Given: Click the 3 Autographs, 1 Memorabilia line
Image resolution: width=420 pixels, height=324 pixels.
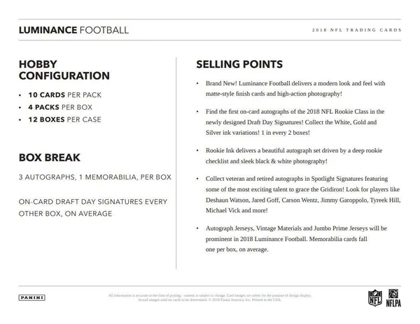Looking at the screenshot, I should point(94,177).
